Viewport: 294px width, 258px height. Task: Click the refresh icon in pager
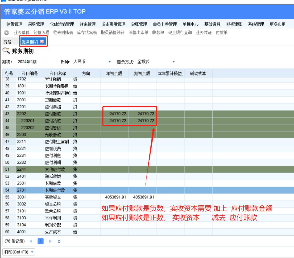(x=59, y=241)
